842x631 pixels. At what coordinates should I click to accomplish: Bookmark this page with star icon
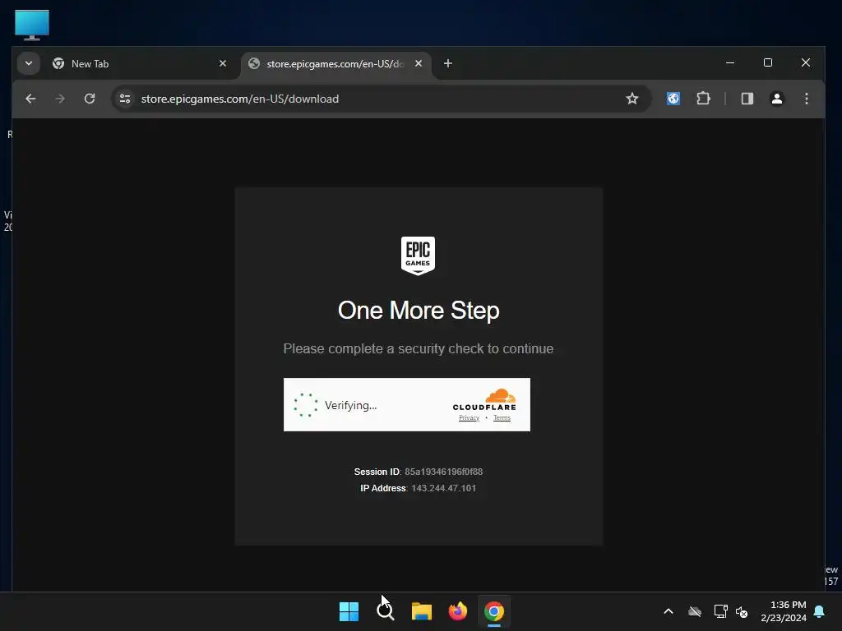click(x=632, y=99)
